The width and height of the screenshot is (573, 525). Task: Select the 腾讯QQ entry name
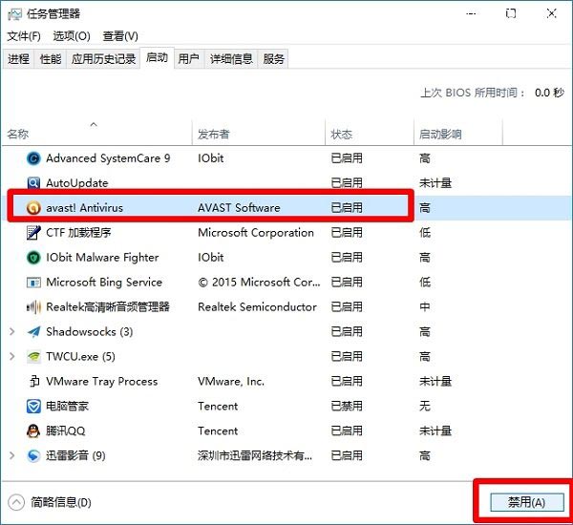pos(65,430)
